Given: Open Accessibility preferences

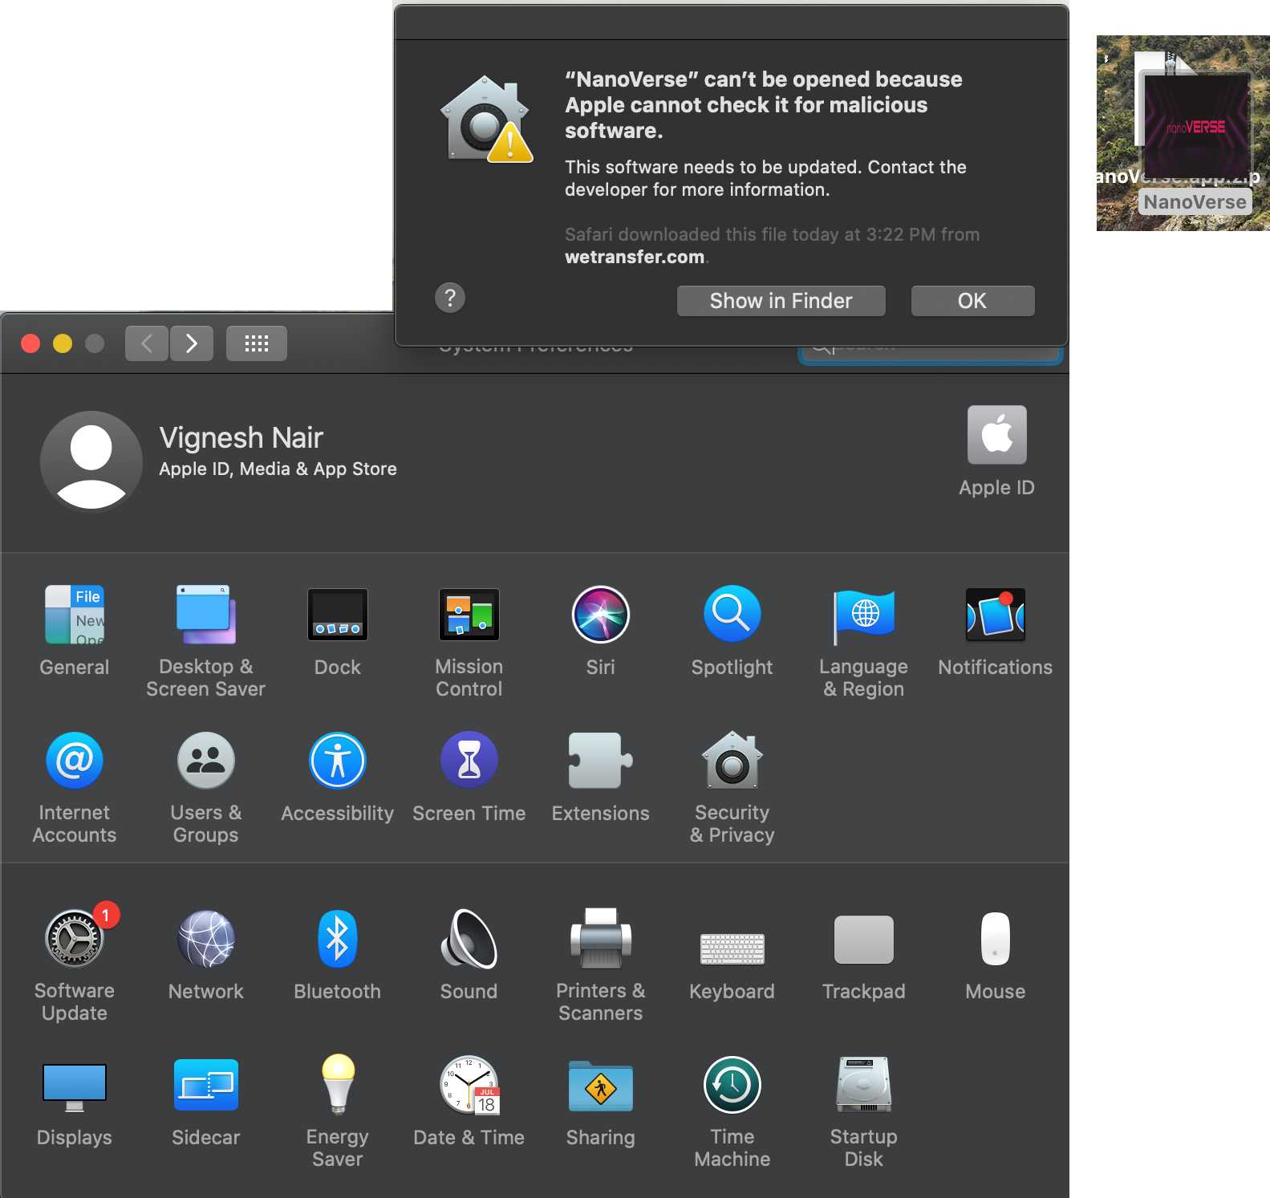Looking at the screenshot, I should [337, 761].
